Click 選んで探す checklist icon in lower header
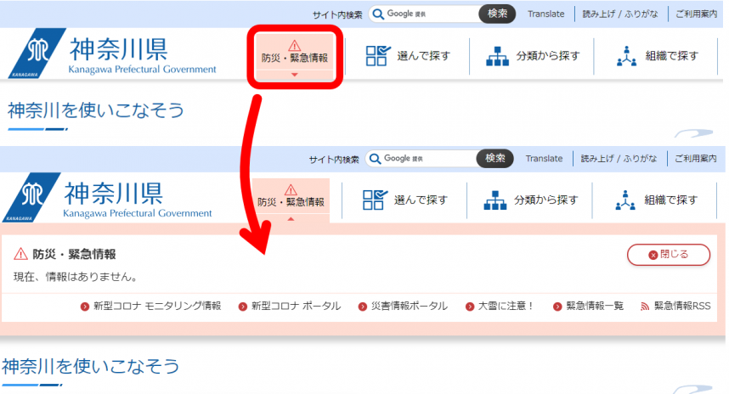The width and height of the screenshot is (729, 394). coord(375,200)
